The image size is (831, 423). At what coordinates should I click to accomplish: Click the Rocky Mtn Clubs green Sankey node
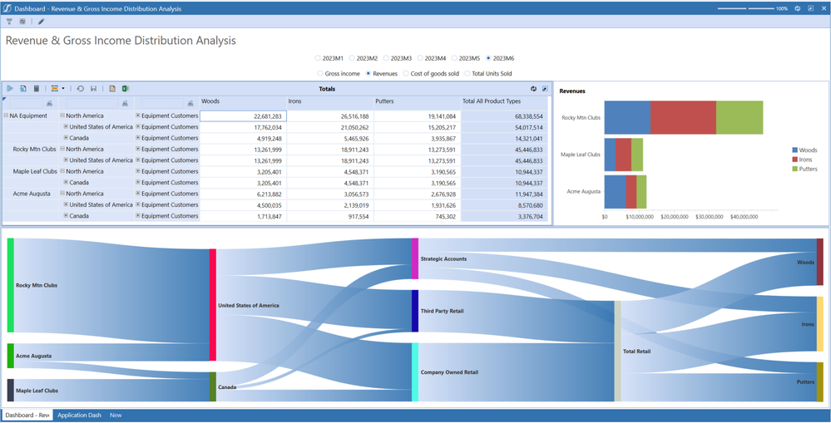[10, 285]
